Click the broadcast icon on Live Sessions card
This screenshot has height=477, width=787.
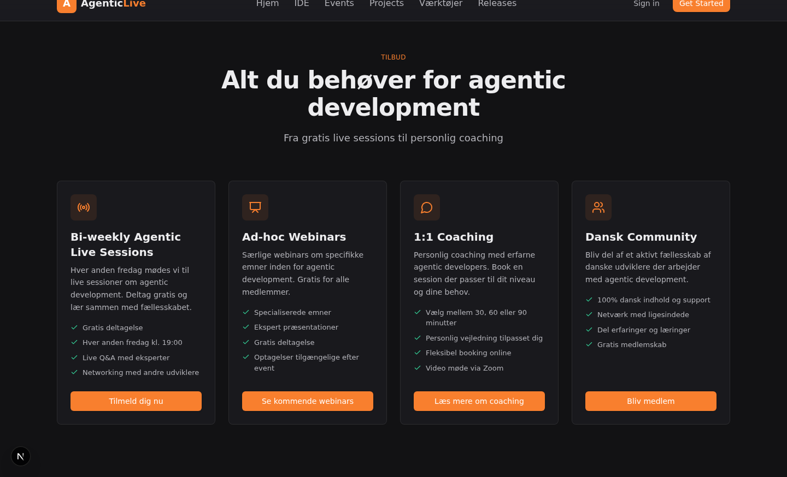(84, 207)
